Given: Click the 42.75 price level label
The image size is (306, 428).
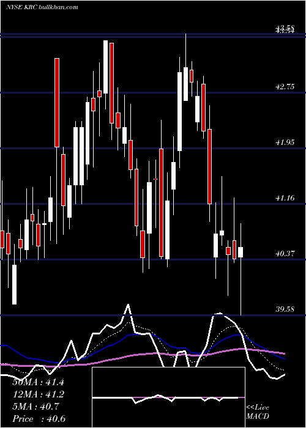Looking at the screenshot, I should point(286,87).
